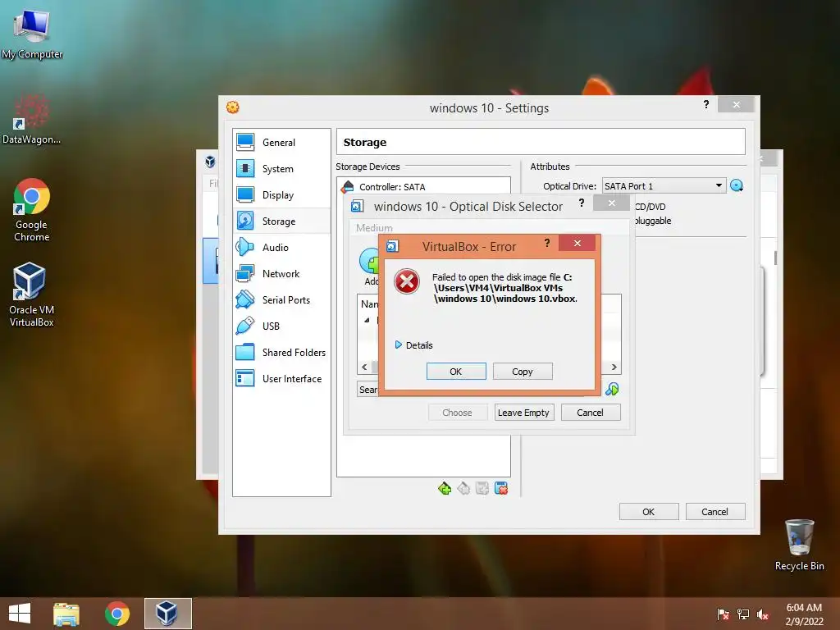
Task: Open Audio settings category
Action: 281,248
